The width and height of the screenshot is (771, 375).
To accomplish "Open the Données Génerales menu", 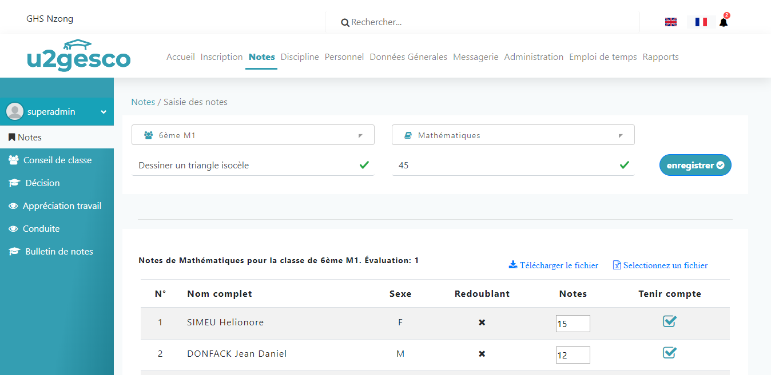I will click(408, 57).
